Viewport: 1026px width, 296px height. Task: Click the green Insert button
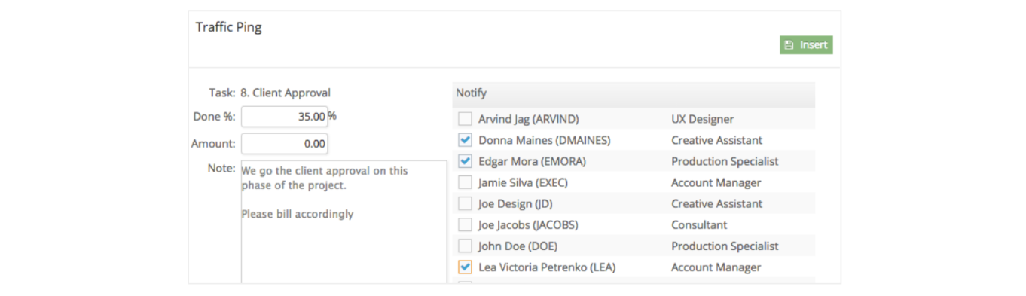(x=806, y=45)
